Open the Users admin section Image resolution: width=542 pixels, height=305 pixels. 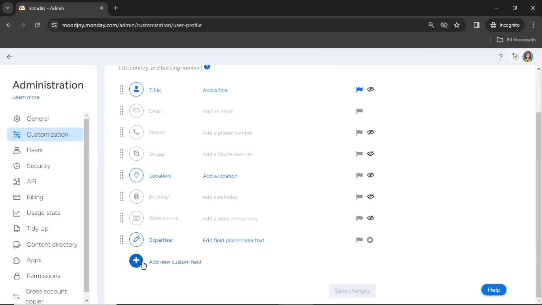[x=45, y=150]
